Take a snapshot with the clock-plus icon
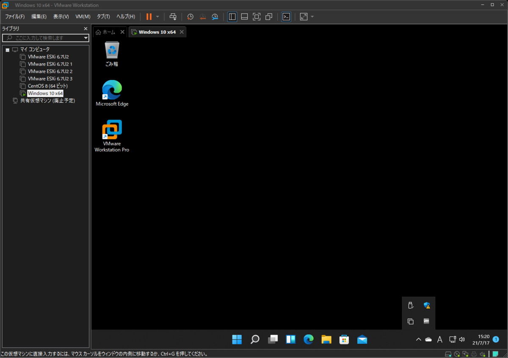 (x=190, y=17)
